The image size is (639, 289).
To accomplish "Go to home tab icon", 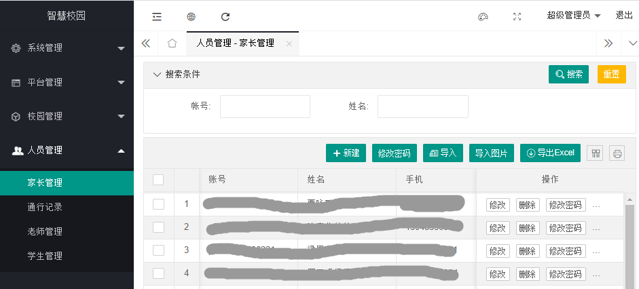I will tap(172, 43).
